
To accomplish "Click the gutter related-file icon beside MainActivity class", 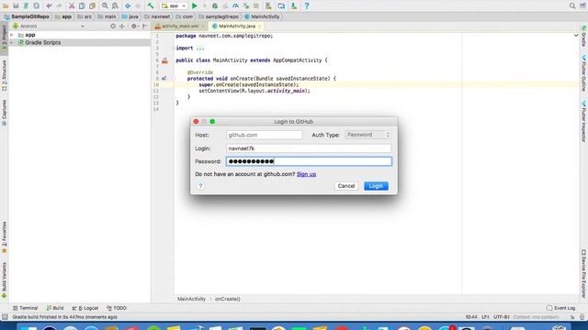I will [164, 60].
